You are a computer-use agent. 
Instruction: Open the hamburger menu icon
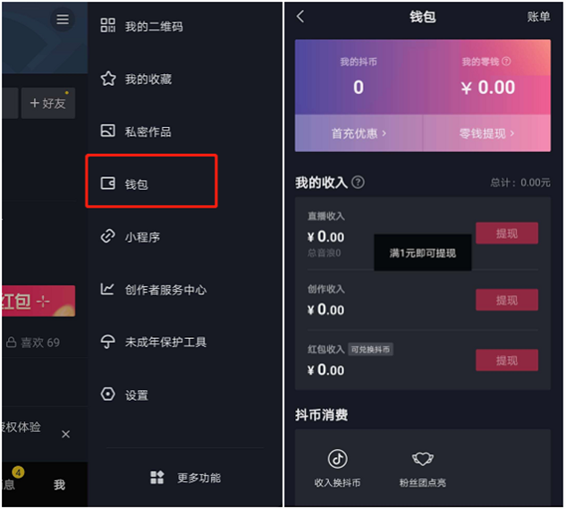coord(63,19)
